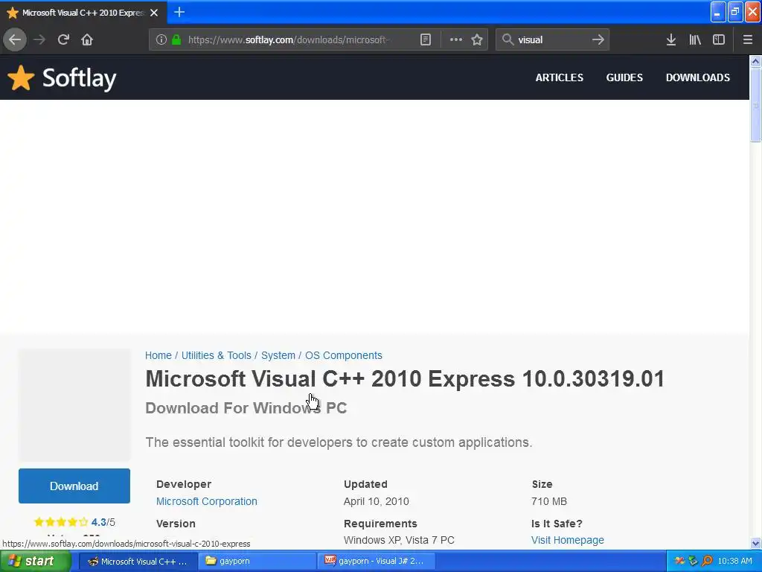762x572 pixels.
Task: Follow the System breadcrumb link
Action: point(278,355)
